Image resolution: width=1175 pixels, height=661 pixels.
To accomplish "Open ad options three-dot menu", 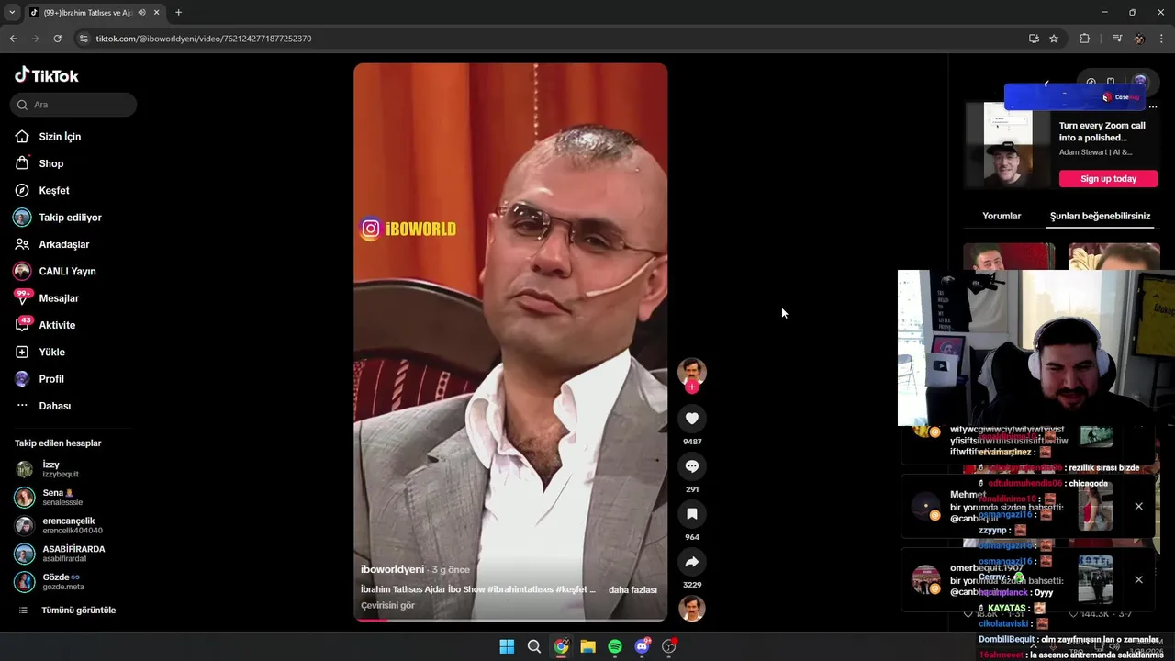I will [x=1154, y=107].
